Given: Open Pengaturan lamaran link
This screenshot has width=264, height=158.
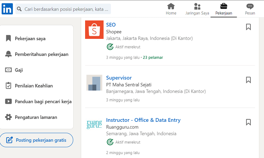Looking at the screenshot, I should pos(36,117).
